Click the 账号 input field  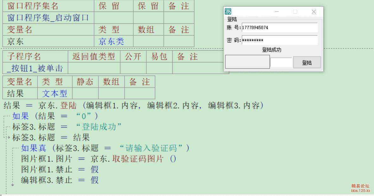(x=279, y=28)
